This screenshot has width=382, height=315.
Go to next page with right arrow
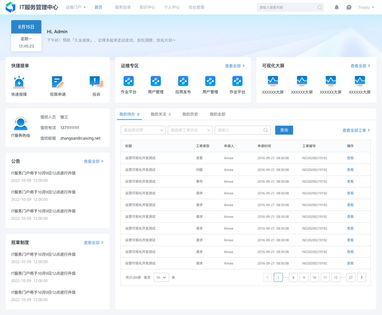coord(361,277)
